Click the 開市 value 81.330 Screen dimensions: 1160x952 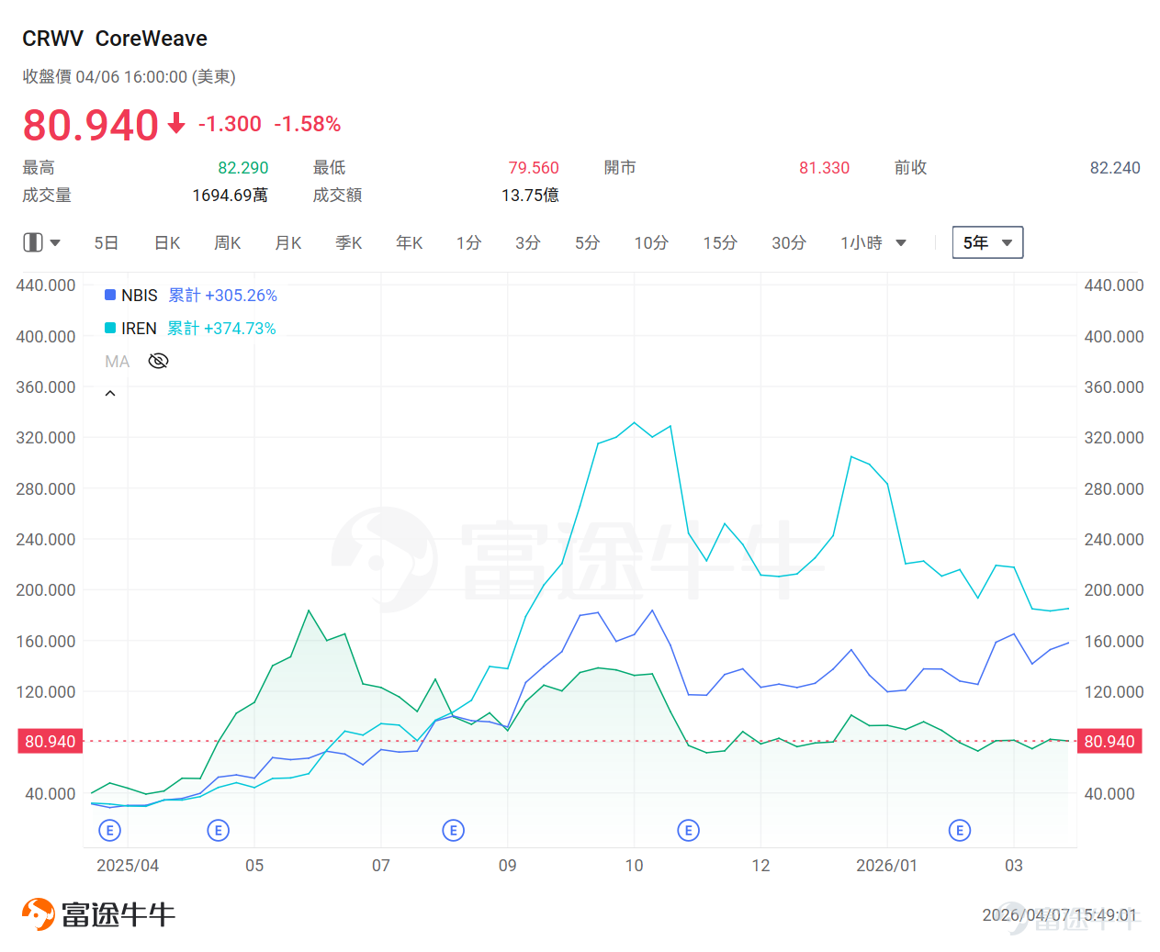point(824,168)
